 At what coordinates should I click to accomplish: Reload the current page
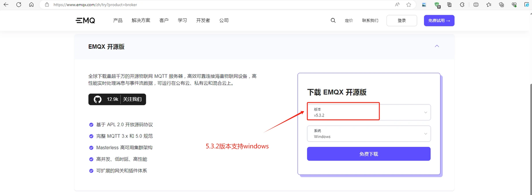[19, 5]
